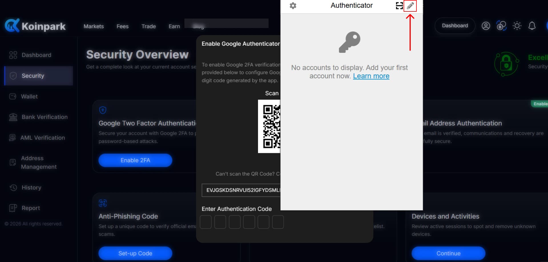Screen dimensions: 548x262
Task: Click the secret key field starting EVJGSKDSNRVUI52
Action: click(241, 190)
